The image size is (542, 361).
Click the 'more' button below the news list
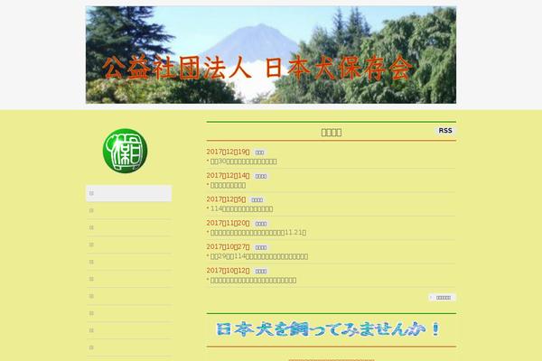443,298
